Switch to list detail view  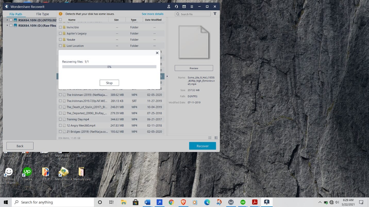[x=216, y=138]
